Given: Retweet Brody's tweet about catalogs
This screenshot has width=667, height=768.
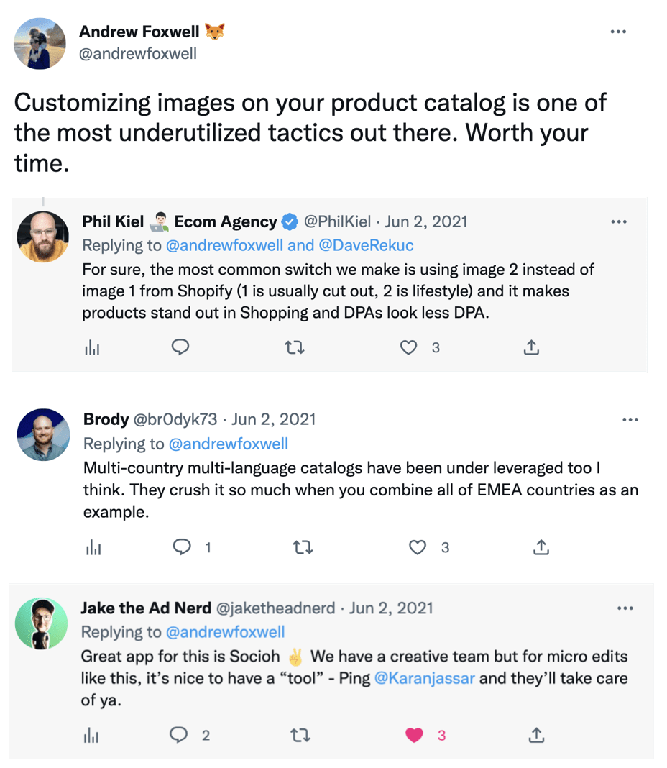Looking at the screenshot, I should point(303,547).
